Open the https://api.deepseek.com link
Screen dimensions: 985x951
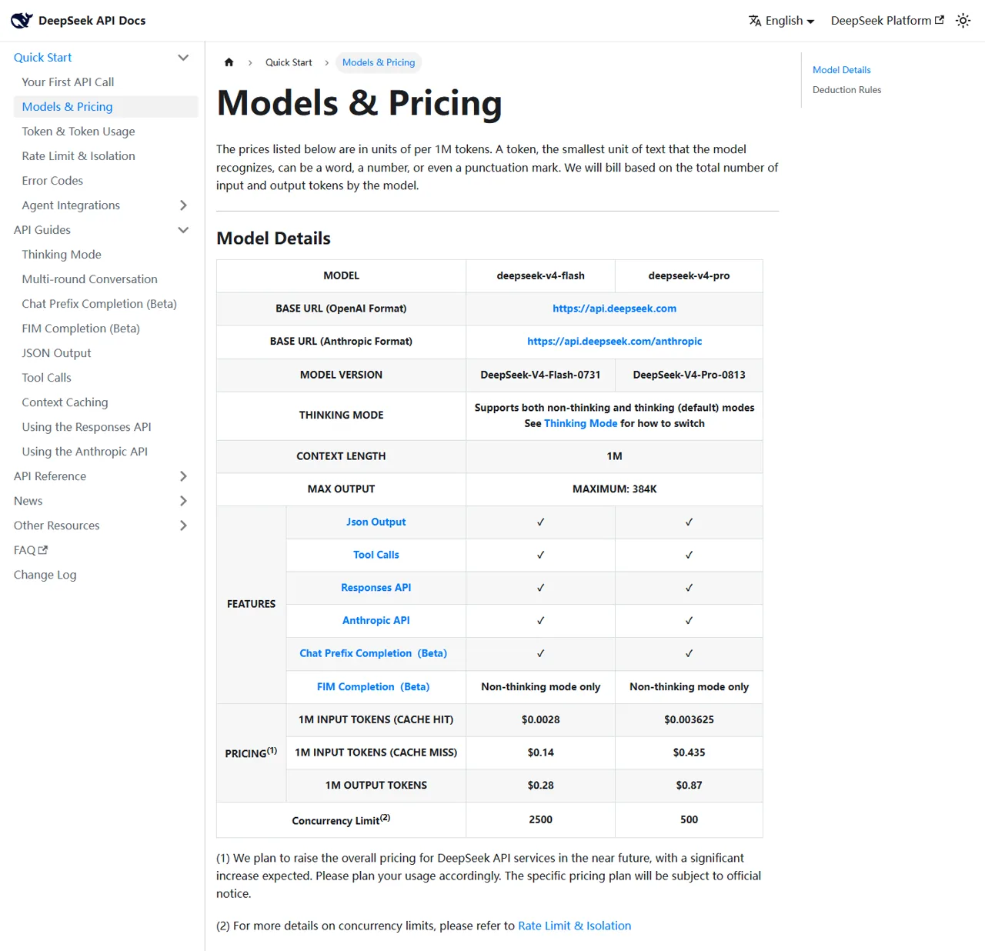tap(614, 309)
